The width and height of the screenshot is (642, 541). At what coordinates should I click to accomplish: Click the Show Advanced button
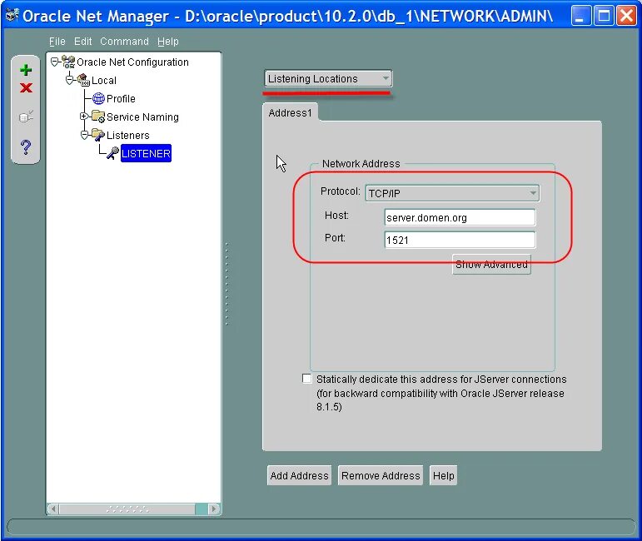491,265
